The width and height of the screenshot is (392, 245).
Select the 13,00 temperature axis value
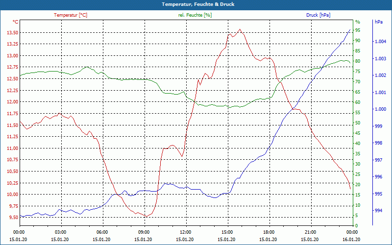pos(12,56)
